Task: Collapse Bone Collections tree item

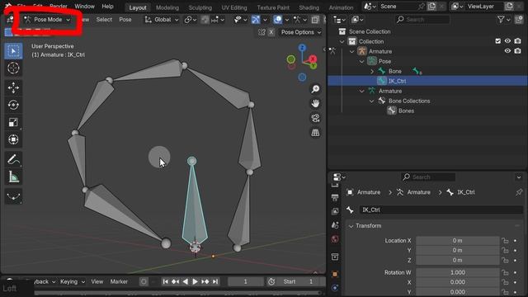Action: (x=372, y=101)
